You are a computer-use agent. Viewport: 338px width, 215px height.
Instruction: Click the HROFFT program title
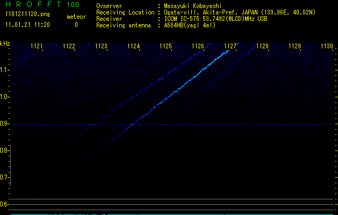33,4
